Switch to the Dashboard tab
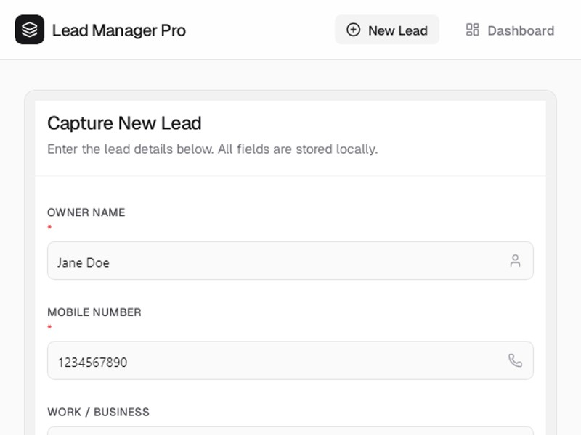The image size is (581, 435). (x=511, y=30)
